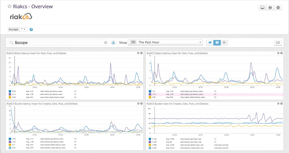The width and height of the screenshot is (289, 153).
Task: Clear the $scope search field
Action: coord(106,43)
